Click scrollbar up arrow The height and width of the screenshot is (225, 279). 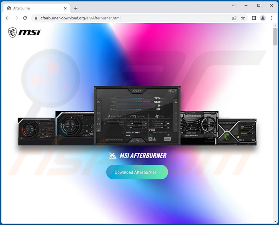275,26
